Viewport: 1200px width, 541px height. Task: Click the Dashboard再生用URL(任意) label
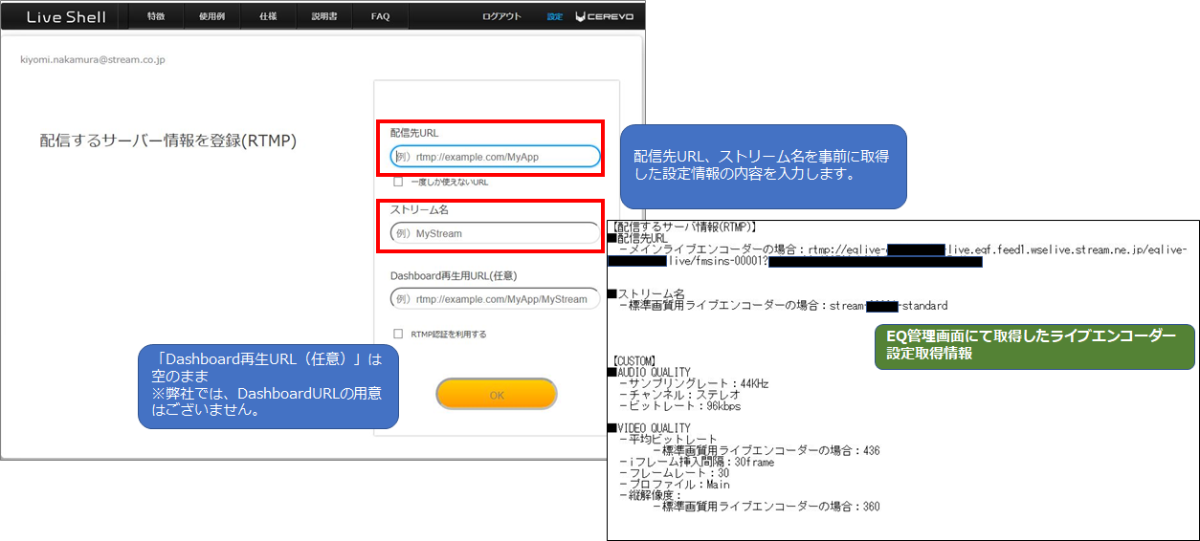click(454, 275)
